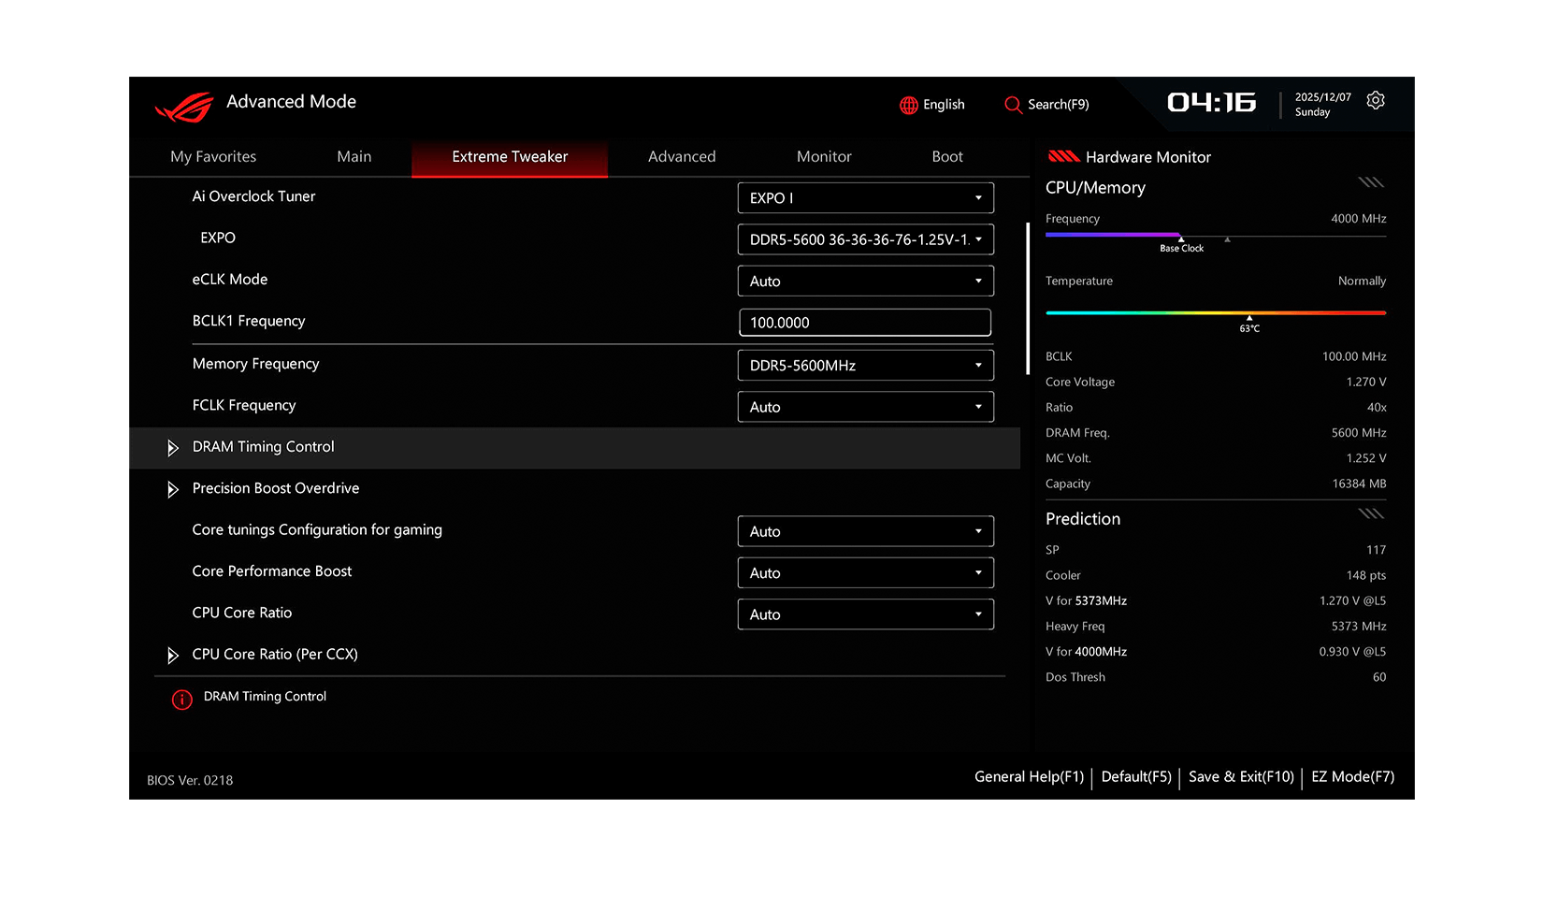Viewport: 1544px width, 910px height.
Task: Expand Precision Boost Overdrive submenu arrow
Action: (172, 489)
